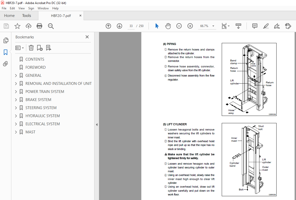
Task: Go to previous page arrow
Action: coord(108,26)
